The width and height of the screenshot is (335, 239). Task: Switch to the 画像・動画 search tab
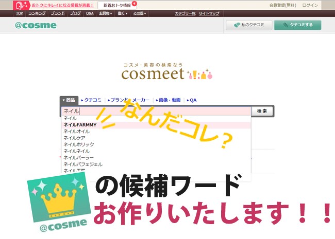tap(169, 100)
